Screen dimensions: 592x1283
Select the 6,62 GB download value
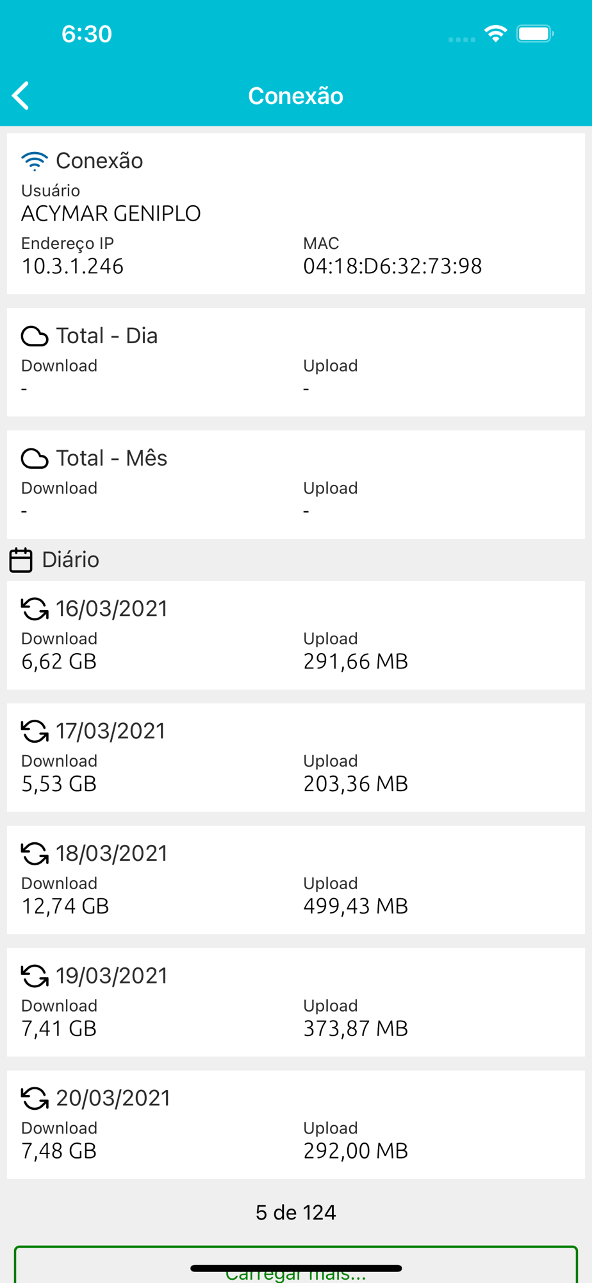point(59,661)
